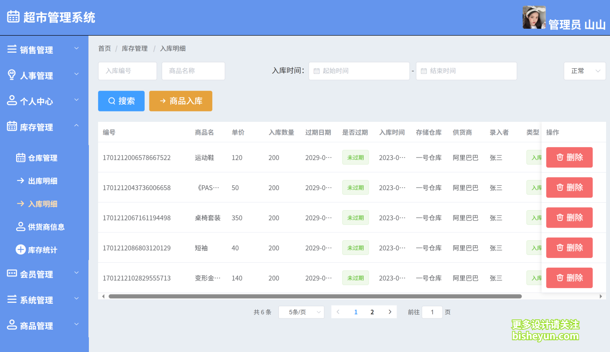Click 管理员 山山 username
The image size is (610, 352).
[x=577, y=24]
